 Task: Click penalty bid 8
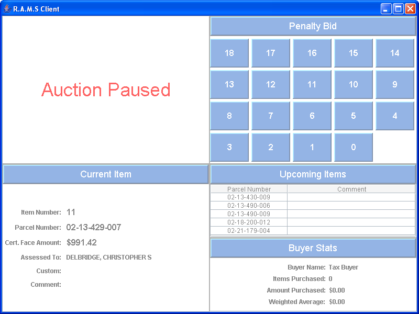(229, 116)
